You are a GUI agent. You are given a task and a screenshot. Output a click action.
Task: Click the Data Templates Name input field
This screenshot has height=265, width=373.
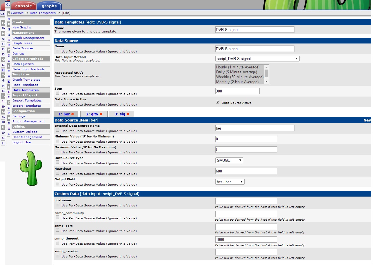pos(255,30)
